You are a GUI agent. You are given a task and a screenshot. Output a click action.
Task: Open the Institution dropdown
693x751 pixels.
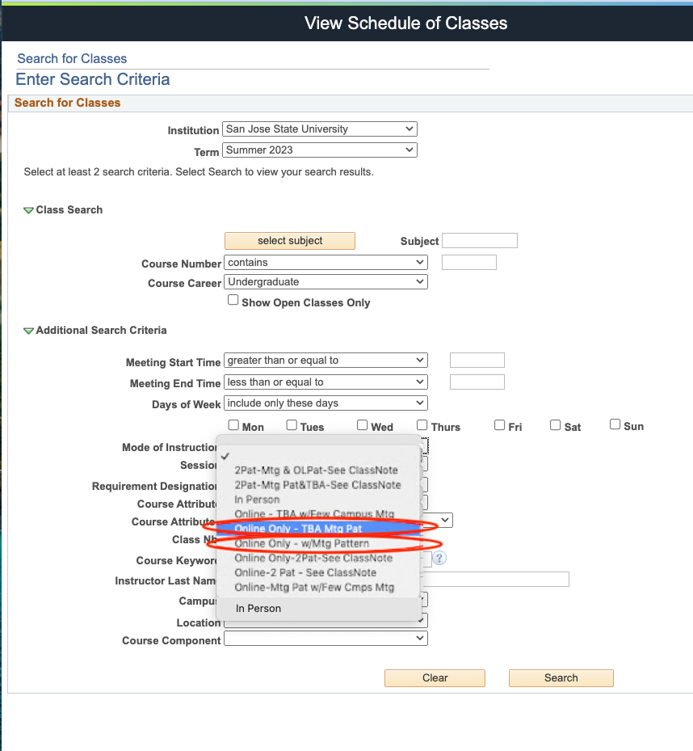(319, 129)
